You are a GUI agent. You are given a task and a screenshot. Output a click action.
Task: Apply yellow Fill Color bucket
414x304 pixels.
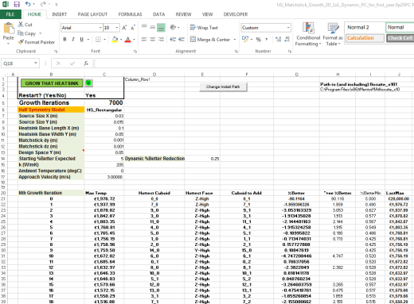(115, 40)
